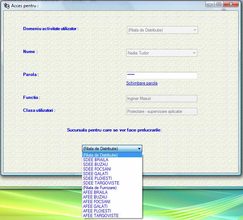
Task: Choose SDEE PLOIESTI option
Action: (112, 178)
